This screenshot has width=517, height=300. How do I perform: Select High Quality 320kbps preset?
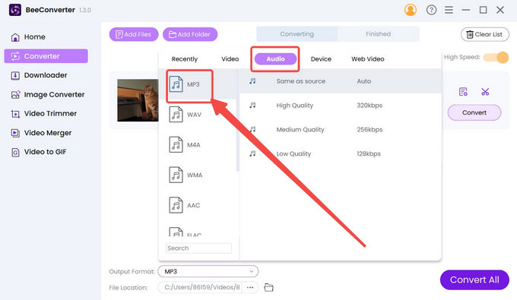pyautogui.click(x=341, y=106)
